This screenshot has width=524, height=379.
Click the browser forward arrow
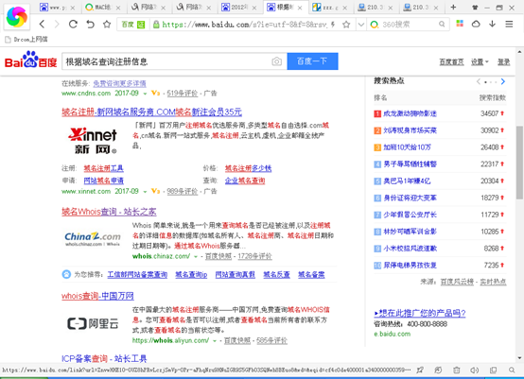pyautogui.click(x=57, y=24)
